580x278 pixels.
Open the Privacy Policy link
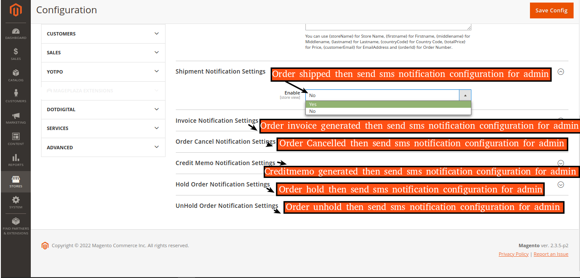tap(513, 254)
